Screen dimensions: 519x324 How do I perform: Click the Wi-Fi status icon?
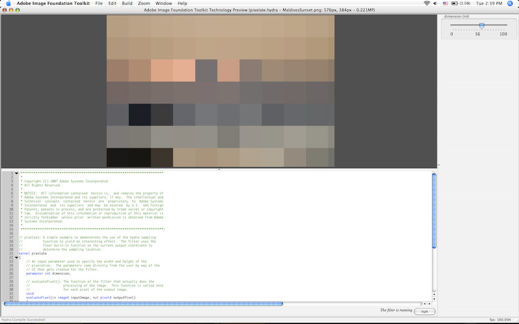tap(427, 3)
